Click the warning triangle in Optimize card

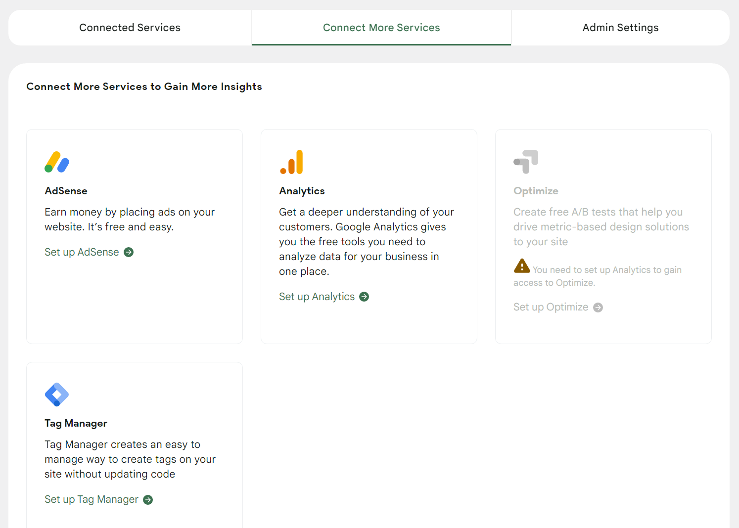point(522,266)
